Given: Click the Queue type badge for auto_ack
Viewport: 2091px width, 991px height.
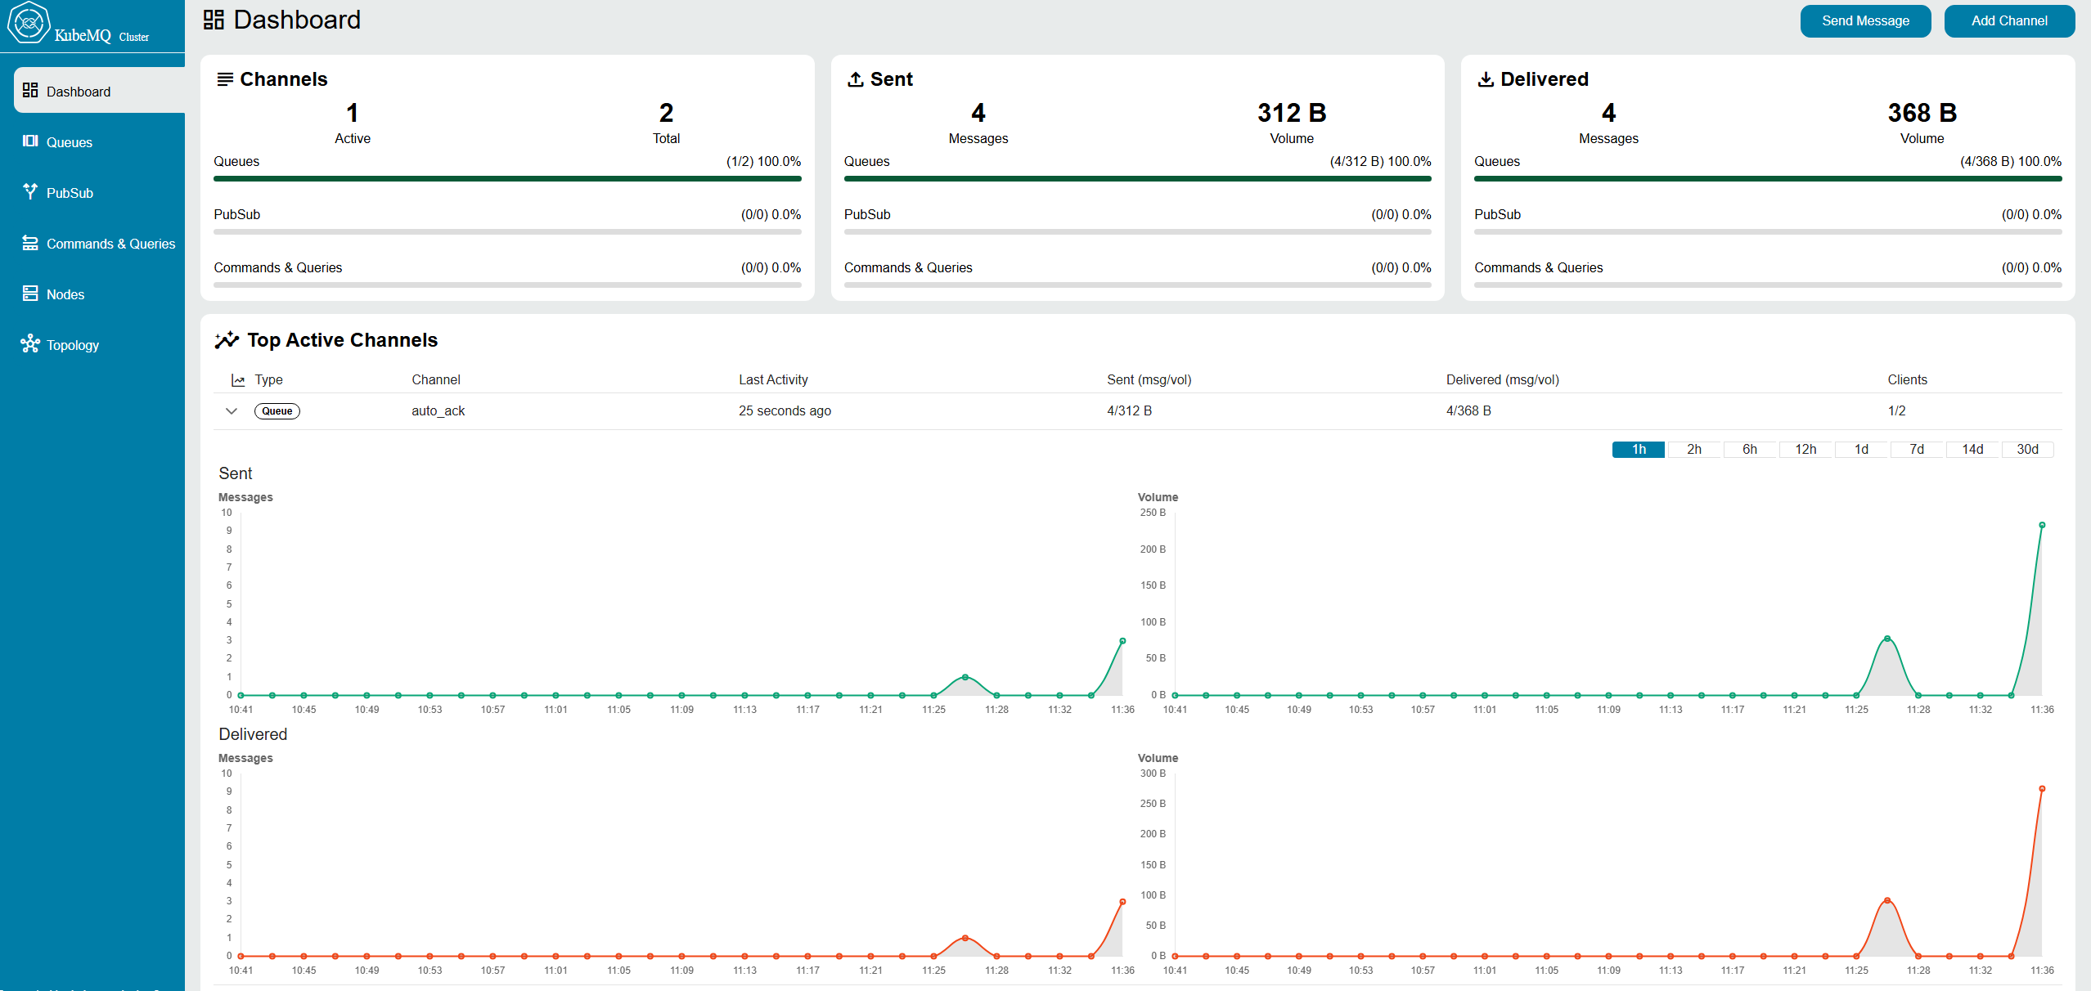Looking at the screenshot, I should coord(277,411).
